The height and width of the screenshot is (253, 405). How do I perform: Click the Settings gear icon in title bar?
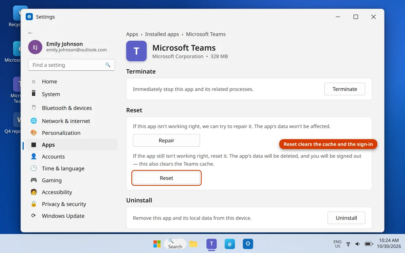pyautogui.click(x=29, y=17)
